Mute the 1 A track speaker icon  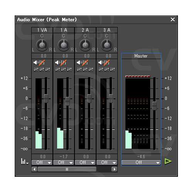58,63
